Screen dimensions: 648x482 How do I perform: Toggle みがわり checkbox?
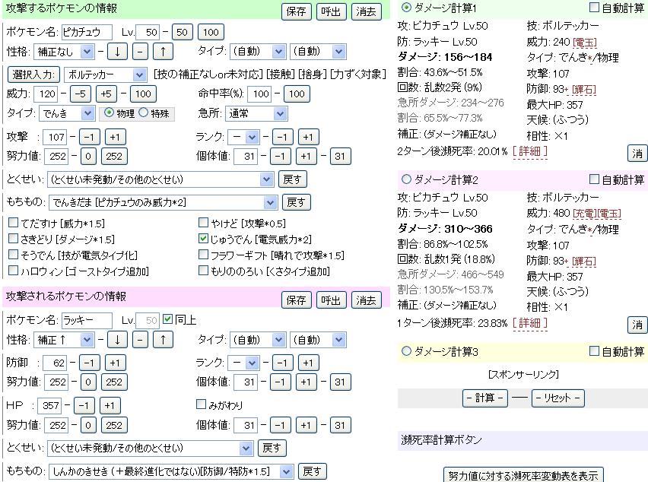[x=201, y=404]
